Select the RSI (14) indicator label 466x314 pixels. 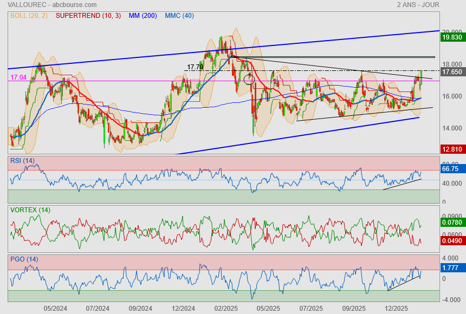tap(22, 161)
